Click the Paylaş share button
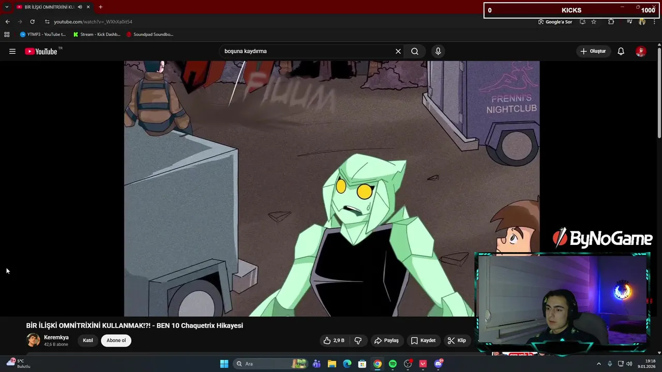Viewport: 662px width, 372px height. pos(386,340)
